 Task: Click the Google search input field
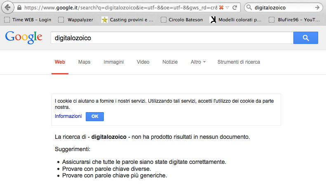pos(172,38)
